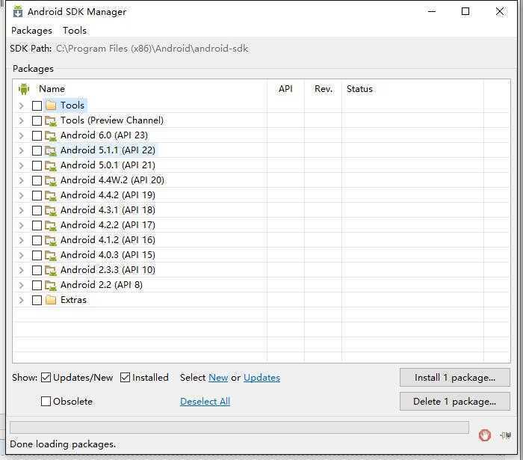
Task: Check the Tools package checkbox
Action: tap(37, 105)
